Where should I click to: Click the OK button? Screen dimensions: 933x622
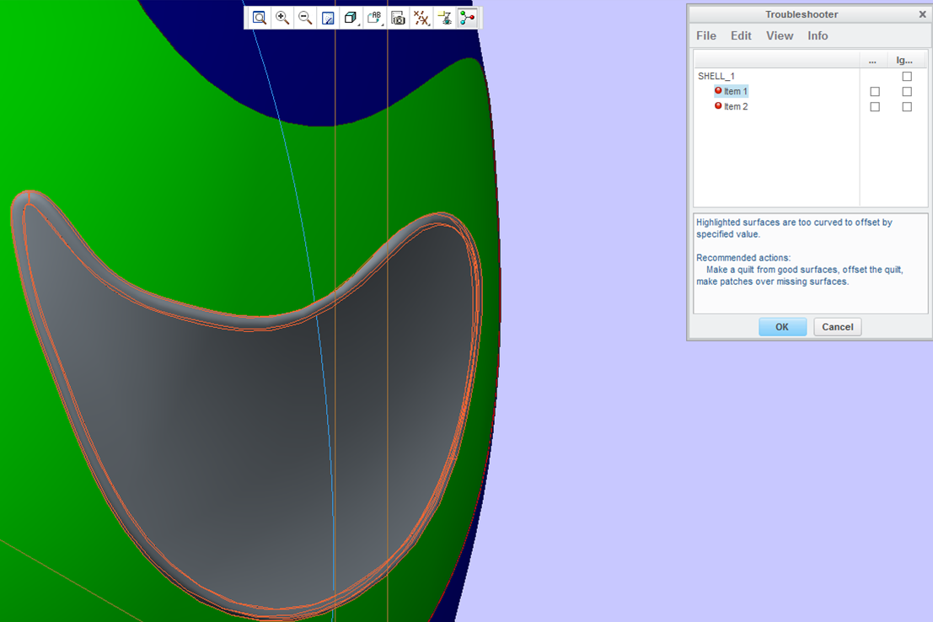tap(782, 327)
